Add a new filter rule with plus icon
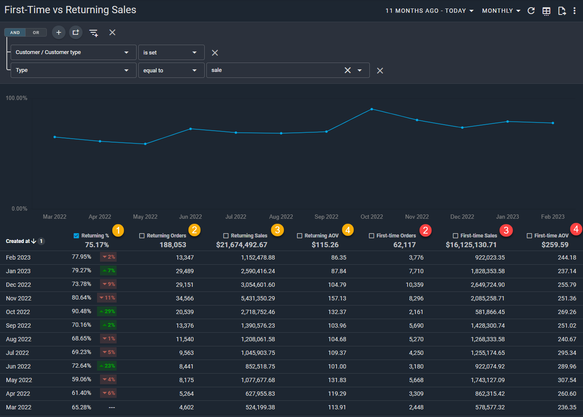The width and height of the screenshot is (583, 417). pos(59,32)
